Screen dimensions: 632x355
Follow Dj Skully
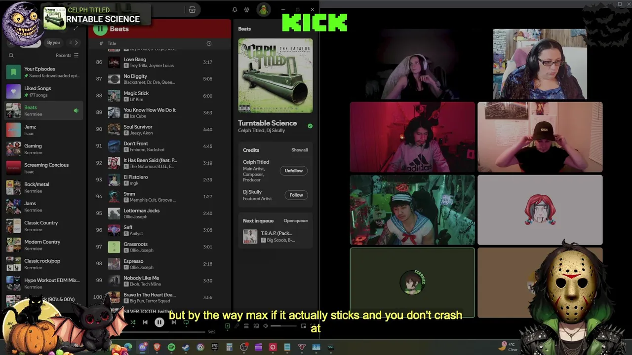click(296, 195)
